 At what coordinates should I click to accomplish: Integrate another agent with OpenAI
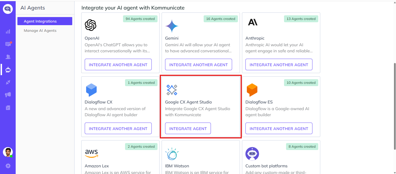coord(118,64)
